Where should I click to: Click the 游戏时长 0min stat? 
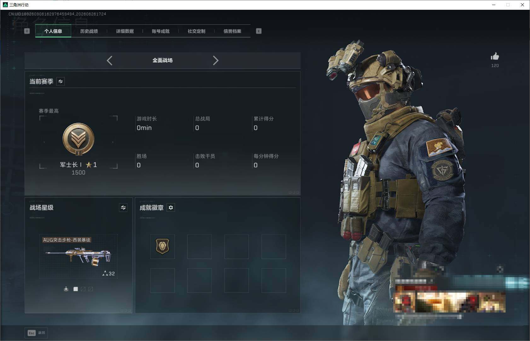coord(147,124)
